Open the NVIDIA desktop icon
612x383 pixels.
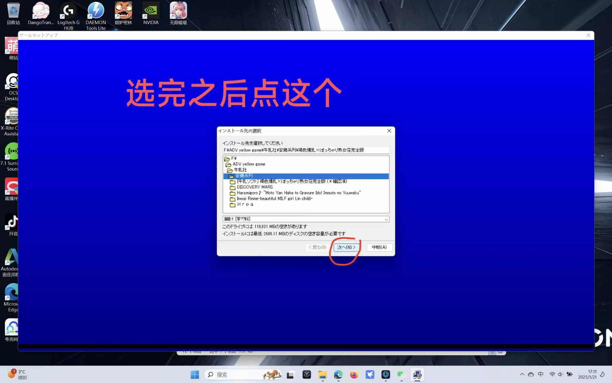[151, 13]
